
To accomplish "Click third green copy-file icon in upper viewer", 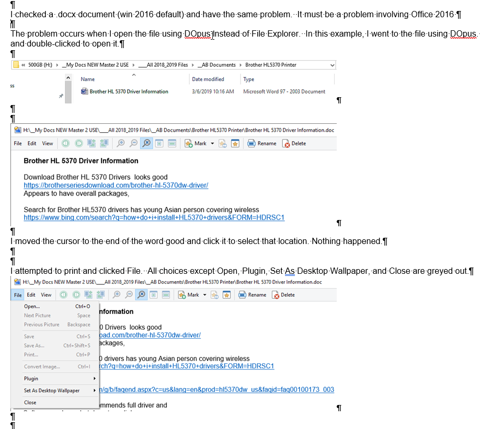I will pos(92,143).
